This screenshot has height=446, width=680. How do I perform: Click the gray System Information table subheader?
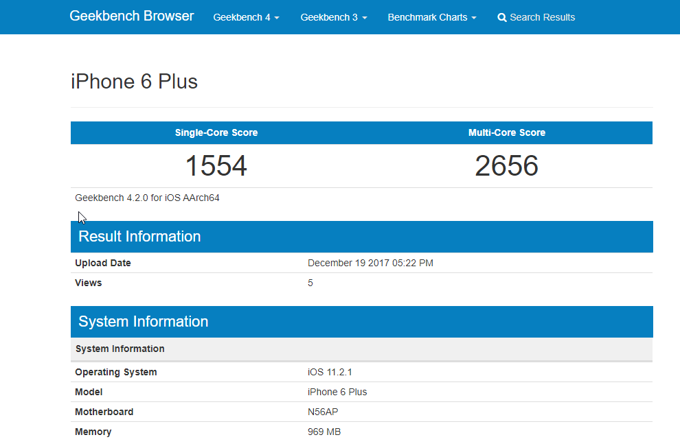point(362,349)
